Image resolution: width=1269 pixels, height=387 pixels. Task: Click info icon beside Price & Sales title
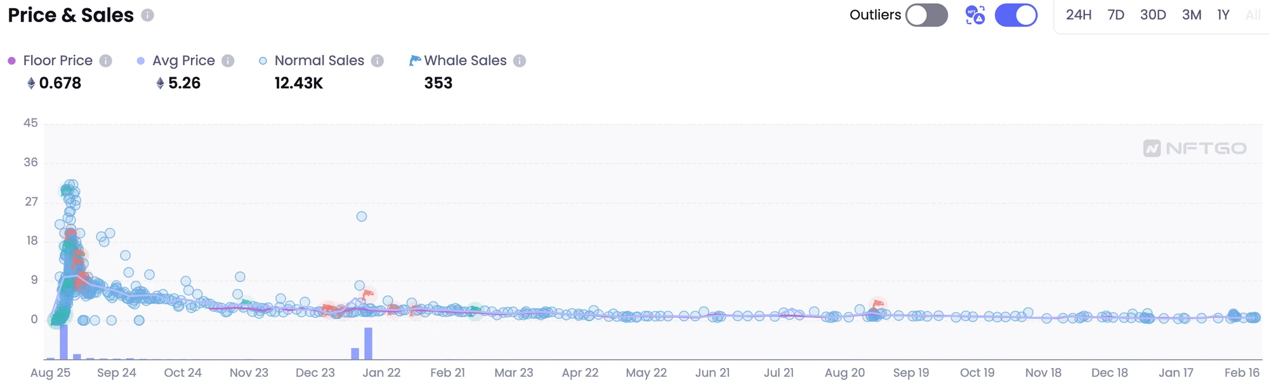tap(147, 15)
